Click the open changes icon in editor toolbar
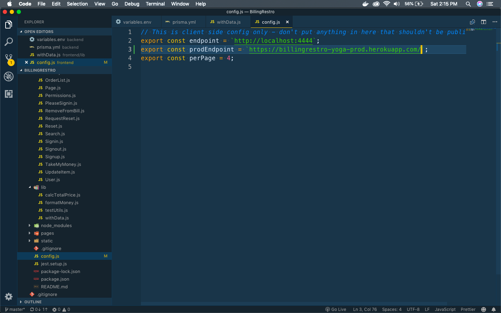The image size is (501, 313). tap(472, 22)
